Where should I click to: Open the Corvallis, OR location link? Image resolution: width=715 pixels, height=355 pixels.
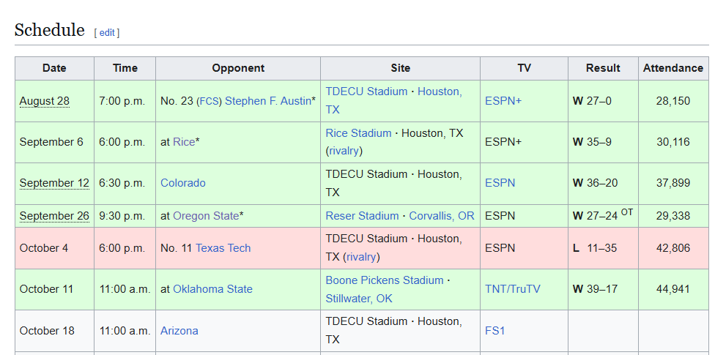(x=441, y=216)
